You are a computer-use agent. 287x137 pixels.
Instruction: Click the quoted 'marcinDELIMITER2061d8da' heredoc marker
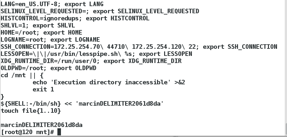(120, 104)
